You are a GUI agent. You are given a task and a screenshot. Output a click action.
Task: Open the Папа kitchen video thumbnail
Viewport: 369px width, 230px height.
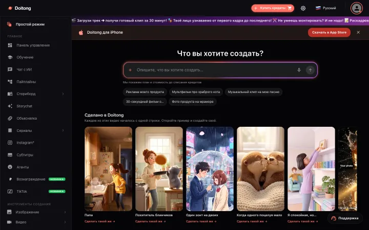[x=108, y=169]
